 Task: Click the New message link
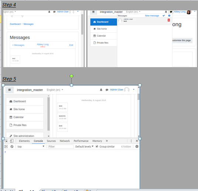click(x=152, y=16)
